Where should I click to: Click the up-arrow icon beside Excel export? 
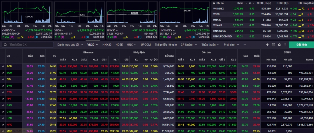click(x=267, y=45)
